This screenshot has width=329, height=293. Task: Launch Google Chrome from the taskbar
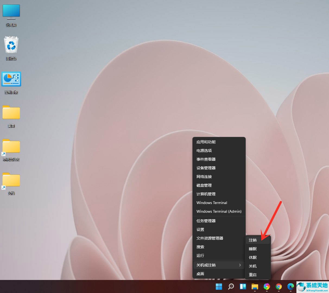pos(279,286)
